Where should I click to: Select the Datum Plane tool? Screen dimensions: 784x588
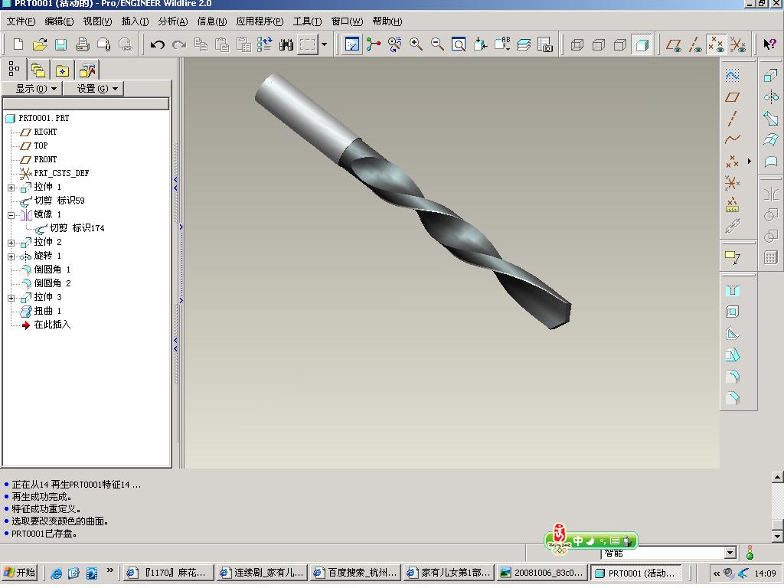tap(732, 97)
